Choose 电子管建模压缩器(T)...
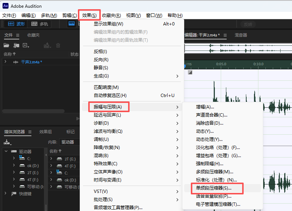The width and height of the screenshot is (292, 211). [x=223, y=204]
